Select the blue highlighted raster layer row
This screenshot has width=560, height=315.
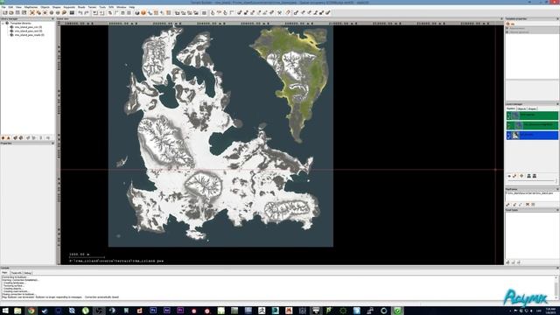click(x=532, y=136)
